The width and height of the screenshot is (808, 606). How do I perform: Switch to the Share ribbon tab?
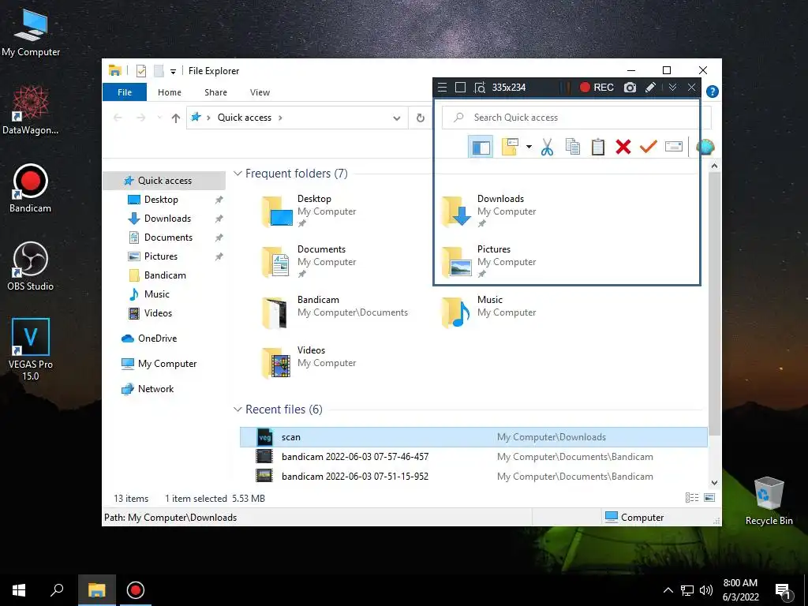pos(215,92)
